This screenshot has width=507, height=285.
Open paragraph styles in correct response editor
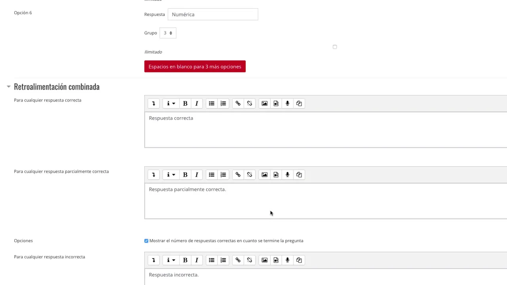point(171,103)
